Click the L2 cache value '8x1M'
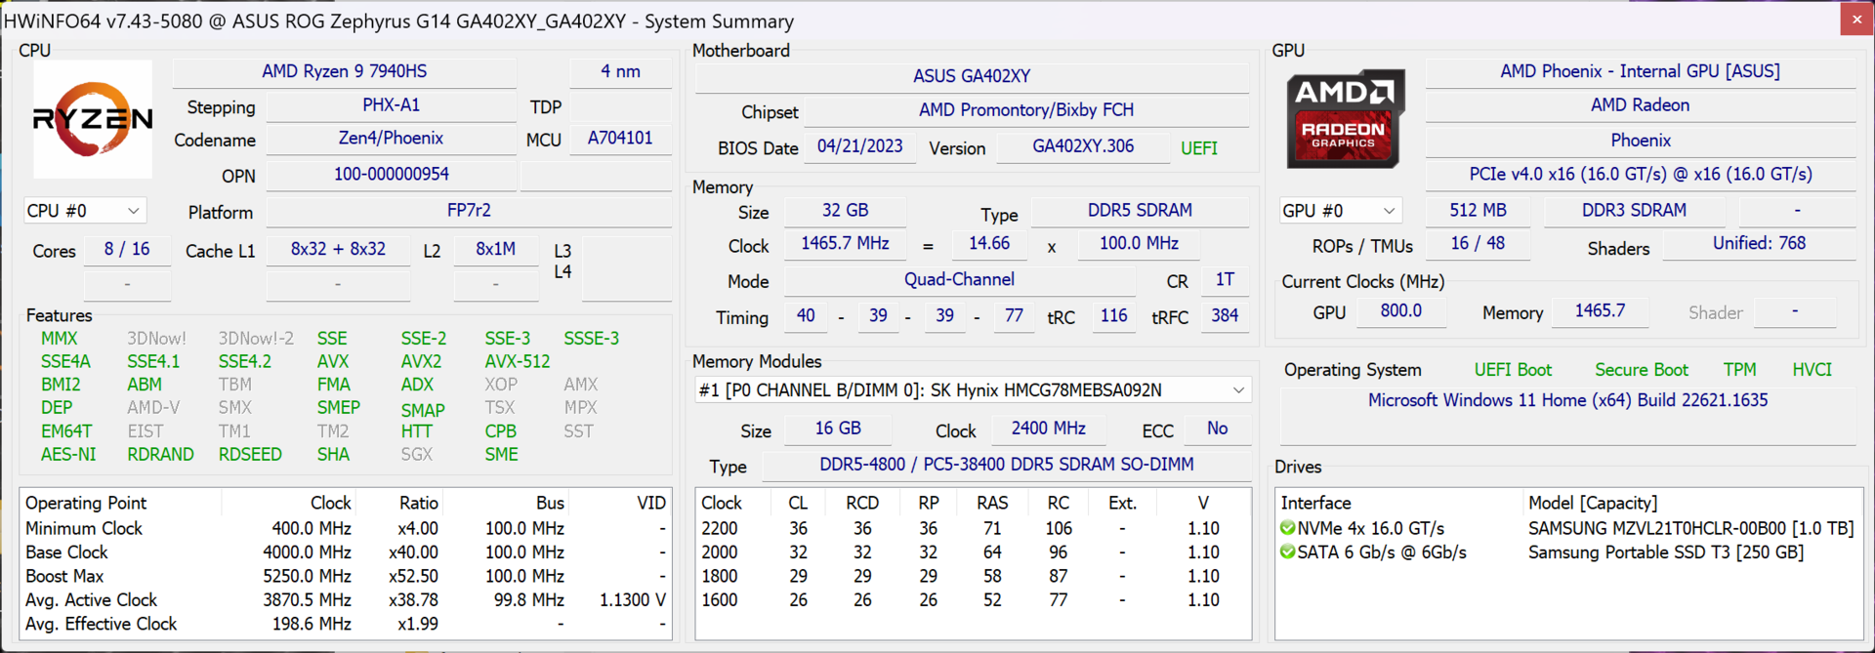This screenshot has width=1875, height=653. point(496,250)
